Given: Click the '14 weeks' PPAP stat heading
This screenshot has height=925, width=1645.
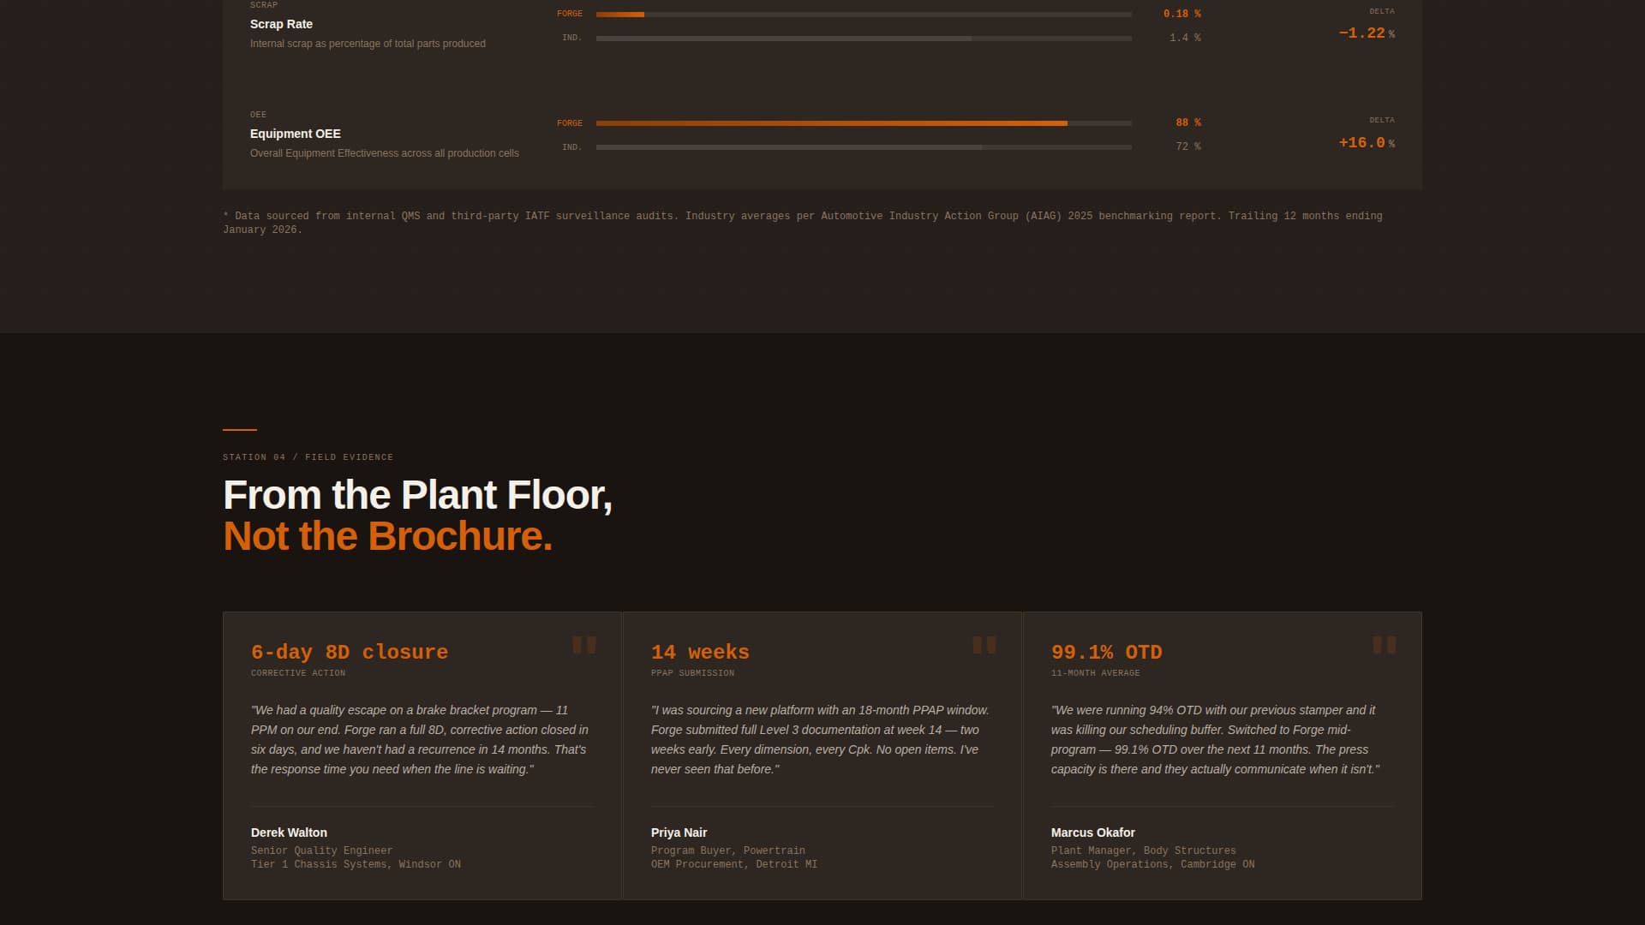Looking at the screenshot, I should click(x=699, y=653).
